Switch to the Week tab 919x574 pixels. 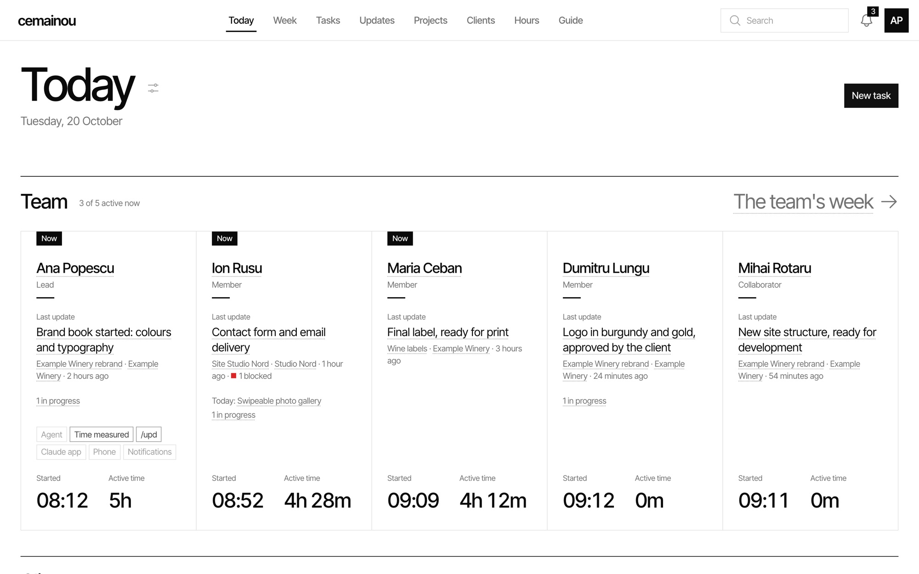click(285, 20)
